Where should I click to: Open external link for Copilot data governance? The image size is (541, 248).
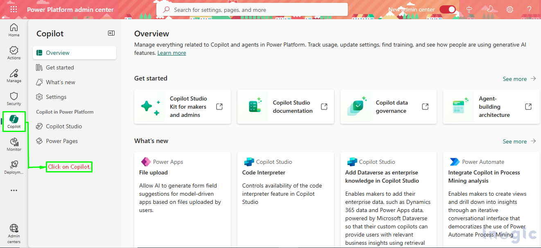point(425,107)
